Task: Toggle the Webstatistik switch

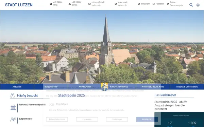Action: click(52, 104)
